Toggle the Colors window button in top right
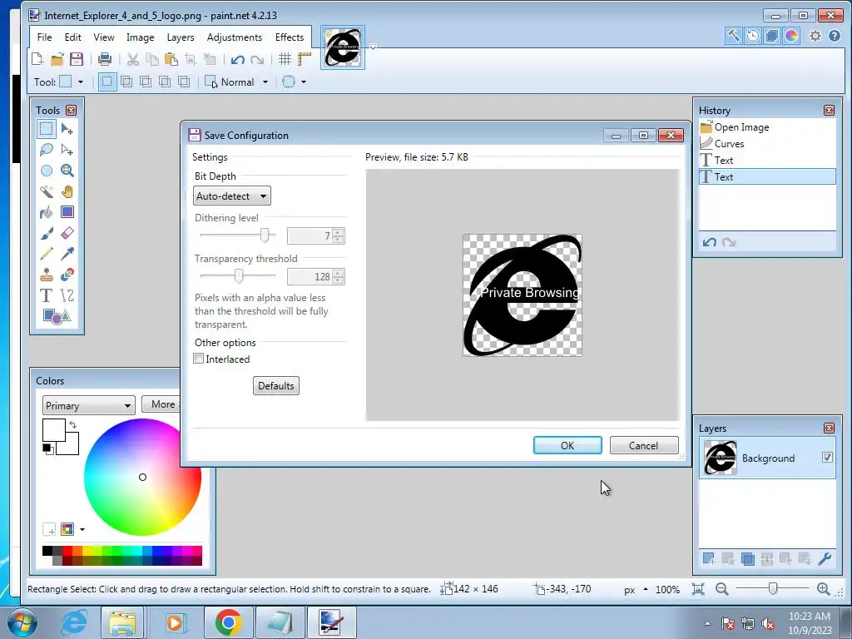 point(792,36)
